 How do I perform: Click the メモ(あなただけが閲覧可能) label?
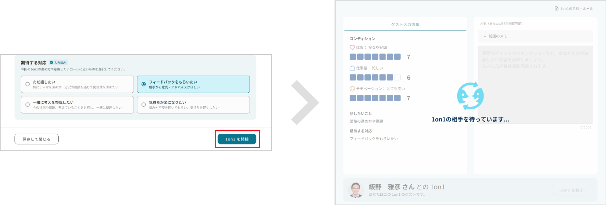[x=501, y=23]
